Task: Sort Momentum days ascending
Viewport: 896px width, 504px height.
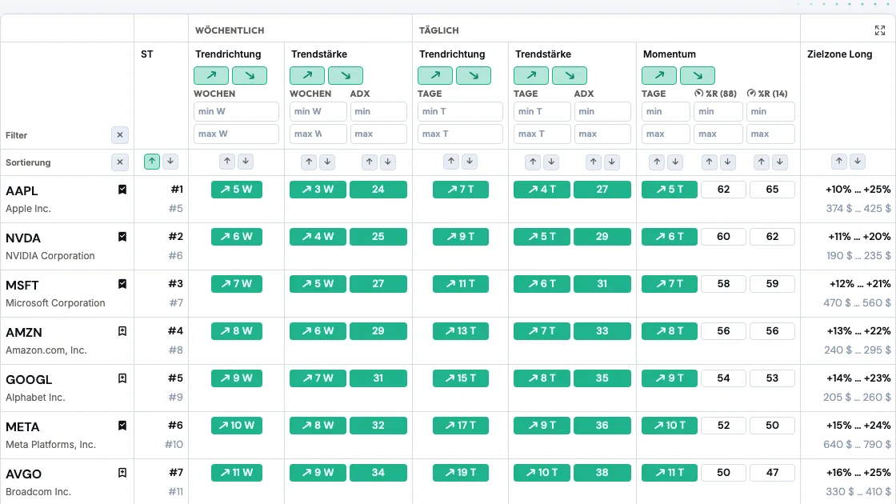Action: (657, 162)
